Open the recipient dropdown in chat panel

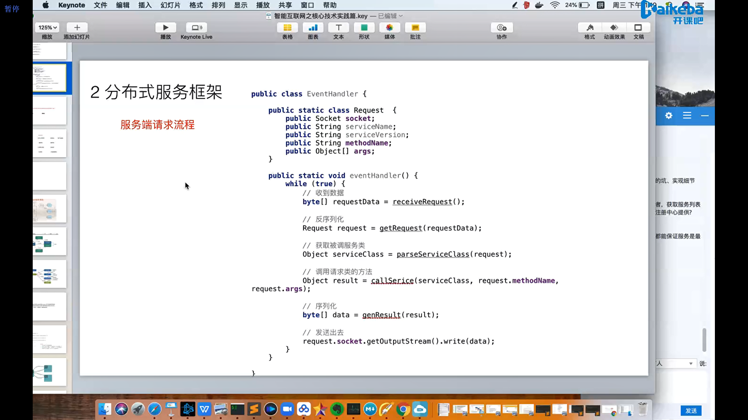[690, 364]
